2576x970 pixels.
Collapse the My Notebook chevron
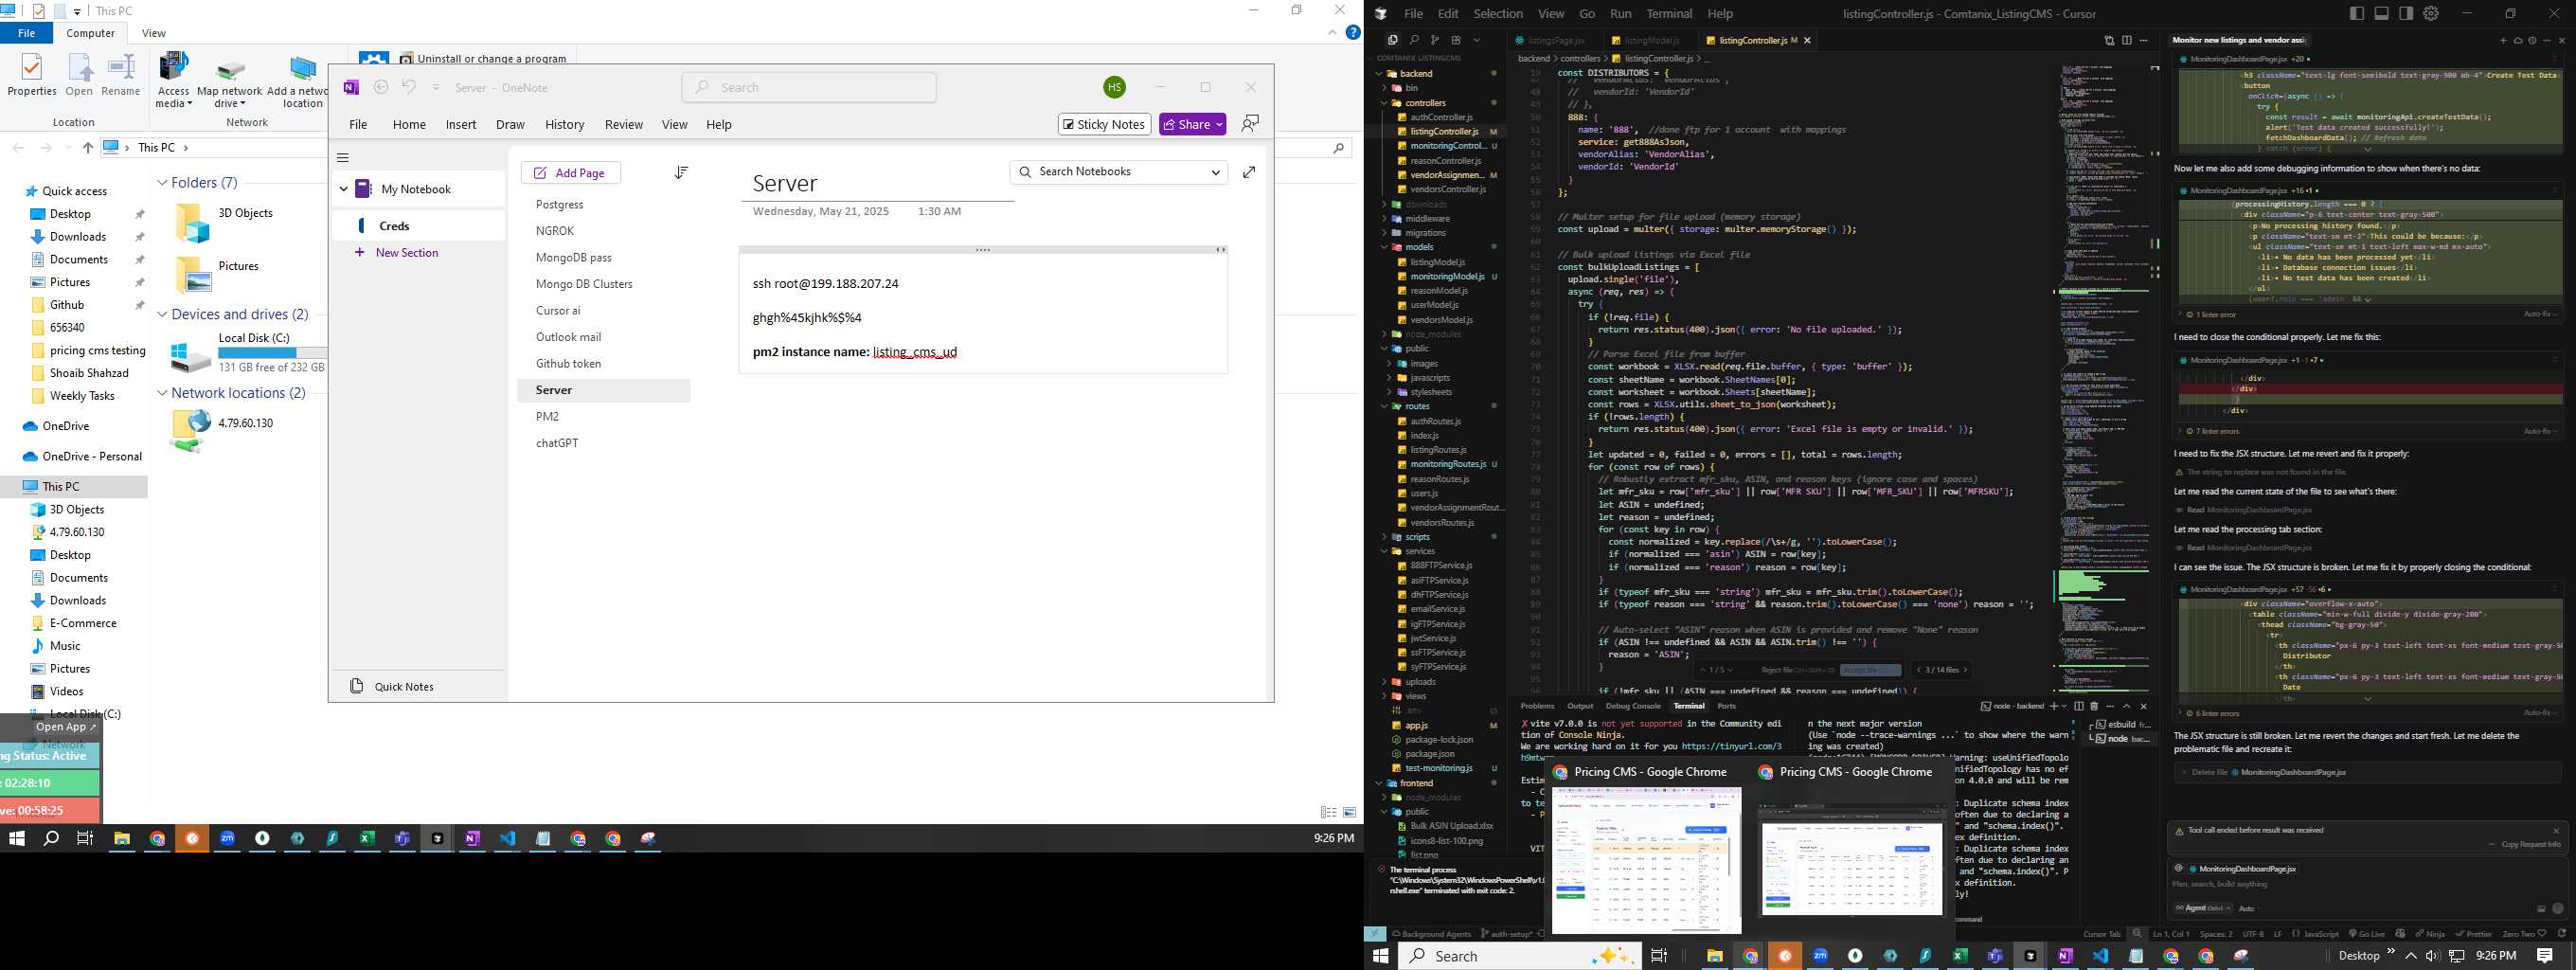tap(344, 189)
